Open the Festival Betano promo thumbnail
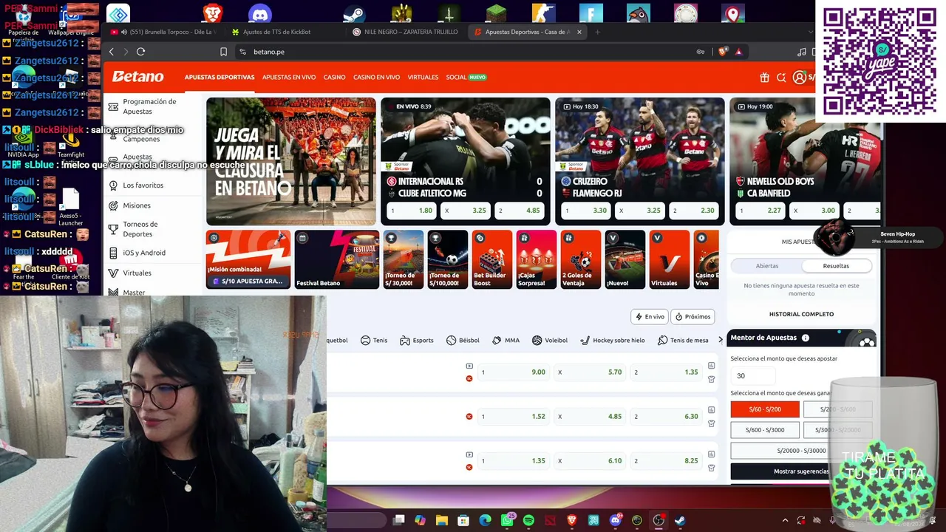This screenshot has width=946, height=532. [337, 259]
